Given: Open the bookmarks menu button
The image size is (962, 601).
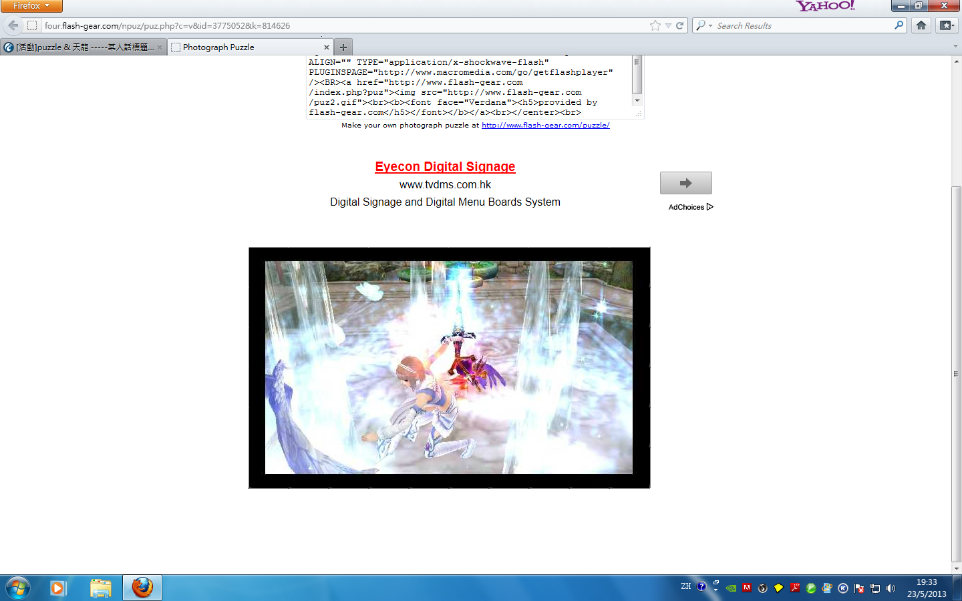Looking at the screenshot, I should (946, 25).
